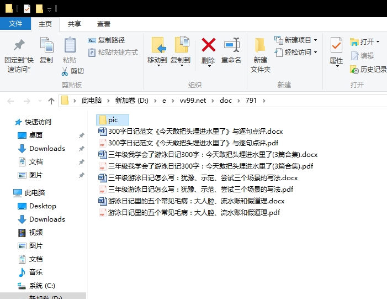
Task: Switch to the Home (主页) tab
Action: (45, 24)
